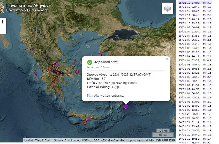Open the map layers control
The height and width of the screenshot is (144, 219).
167,9
